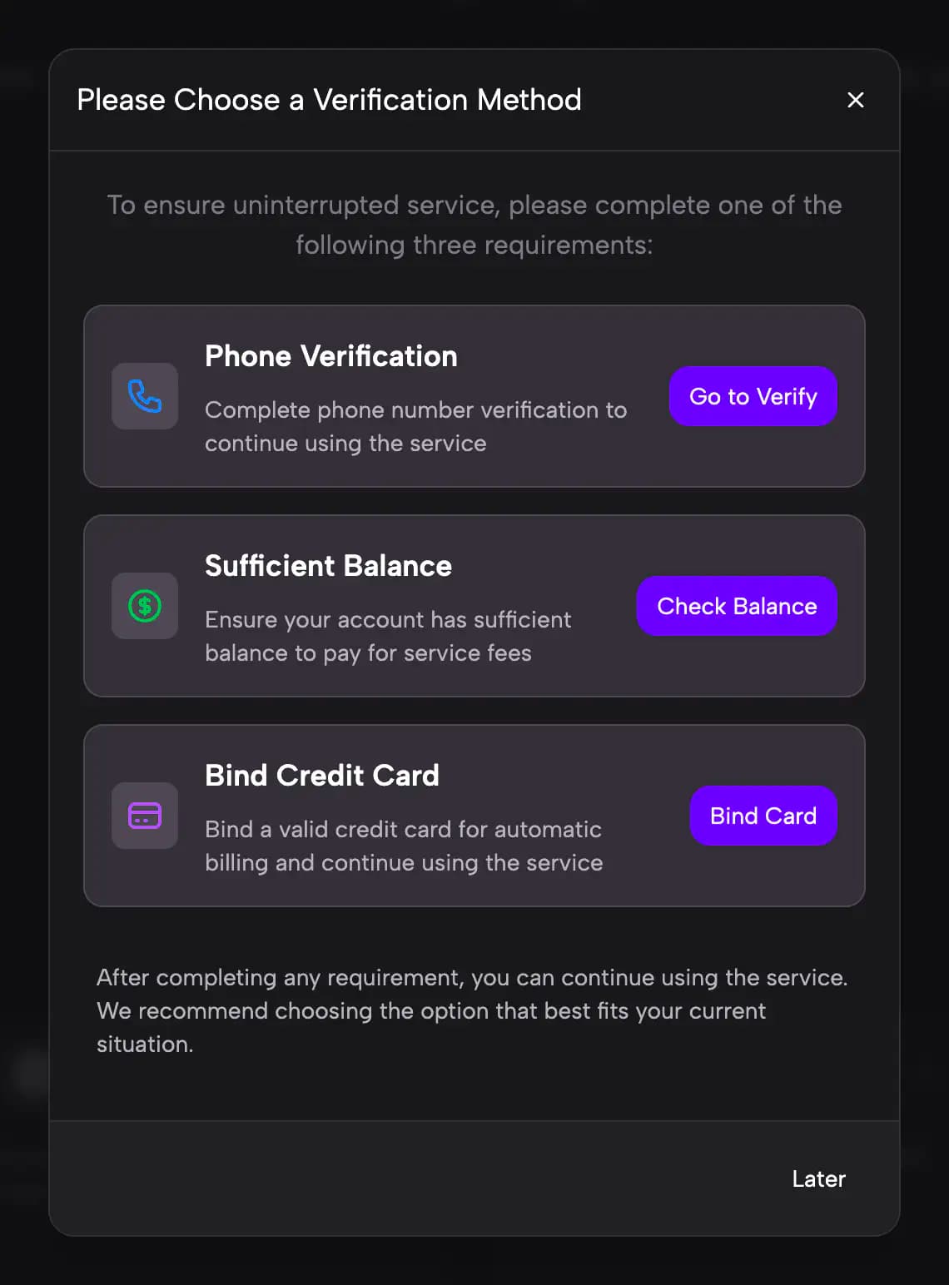Click the blue phone verification icon

pos(144,396)
